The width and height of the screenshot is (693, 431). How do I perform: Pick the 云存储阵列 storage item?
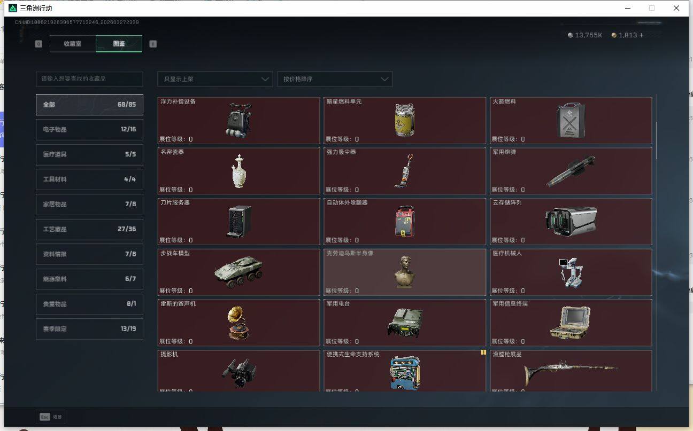pyautogui.click(x=571, y=222)
